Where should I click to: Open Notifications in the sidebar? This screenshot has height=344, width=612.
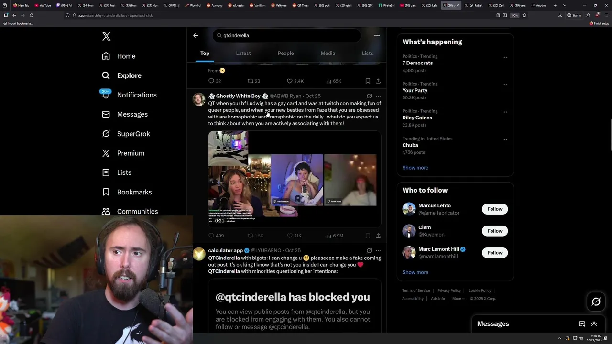click(x=129, y=95)
